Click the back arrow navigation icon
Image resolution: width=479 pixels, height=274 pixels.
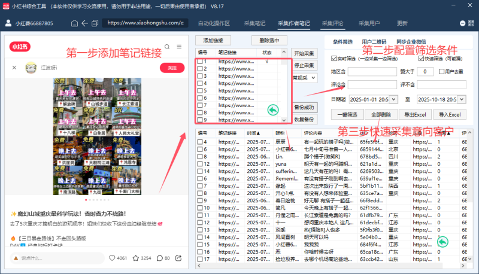tap(84, 23)
